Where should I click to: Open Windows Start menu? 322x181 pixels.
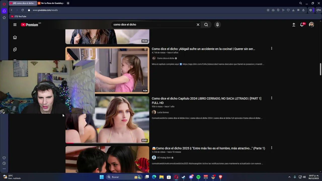point(102,177)
